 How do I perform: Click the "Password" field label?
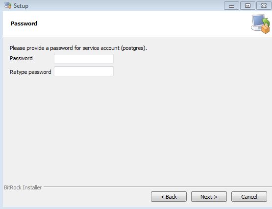click(21, 58)
